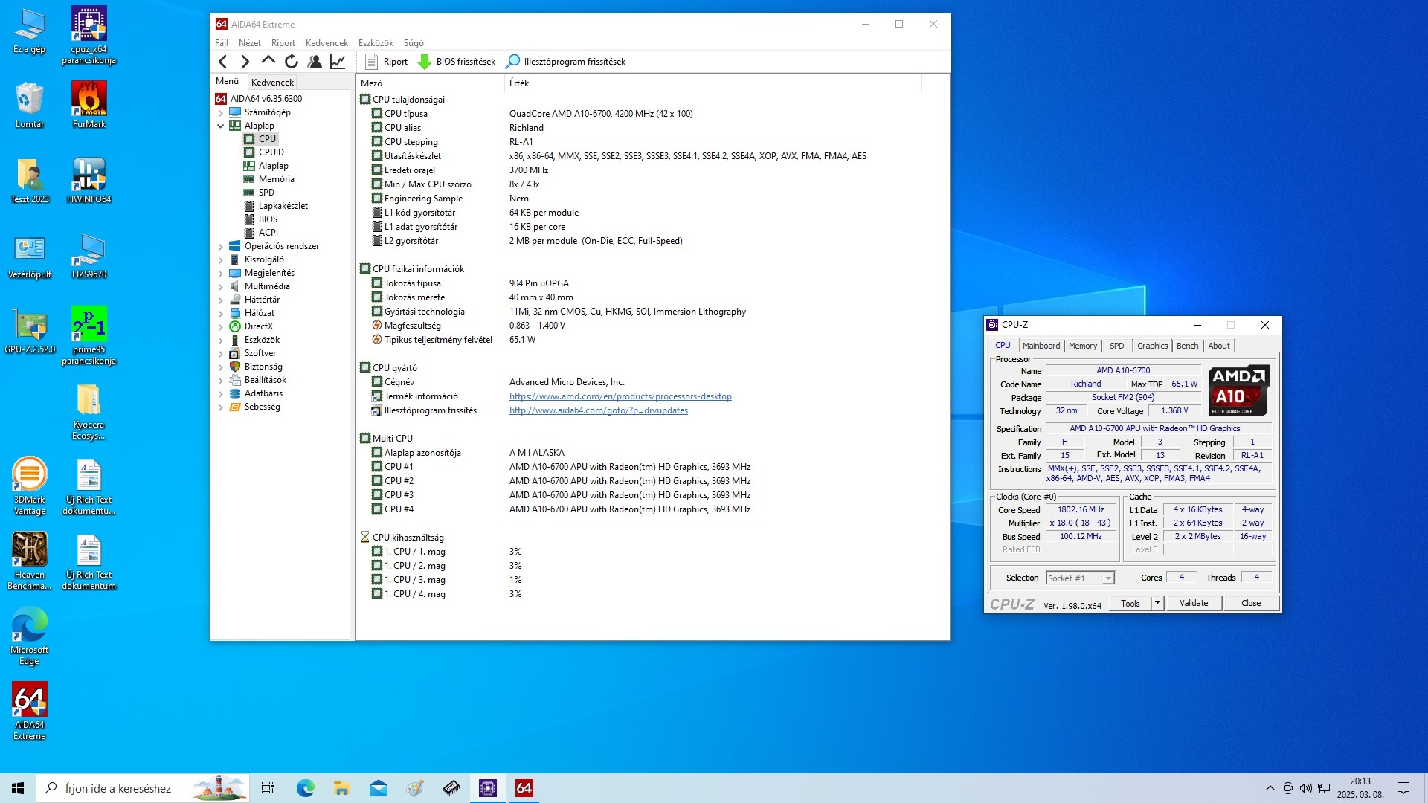Image resolution: width=1428 pixels, height=803 pixels.
Task: Open the Fájl menu in AIDA64
Action: click(222, 43)
